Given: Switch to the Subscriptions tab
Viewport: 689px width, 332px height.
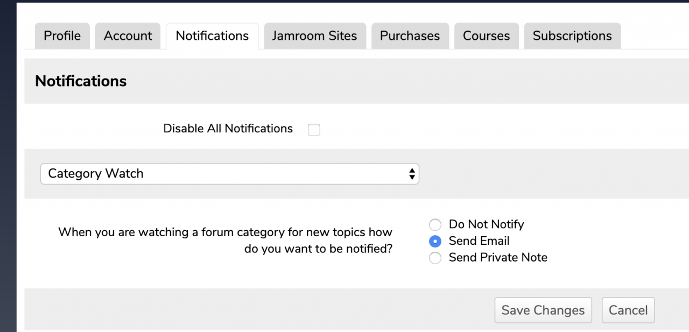Looking at the screenshot, I should pyautogui.click(x=572, y=36).
